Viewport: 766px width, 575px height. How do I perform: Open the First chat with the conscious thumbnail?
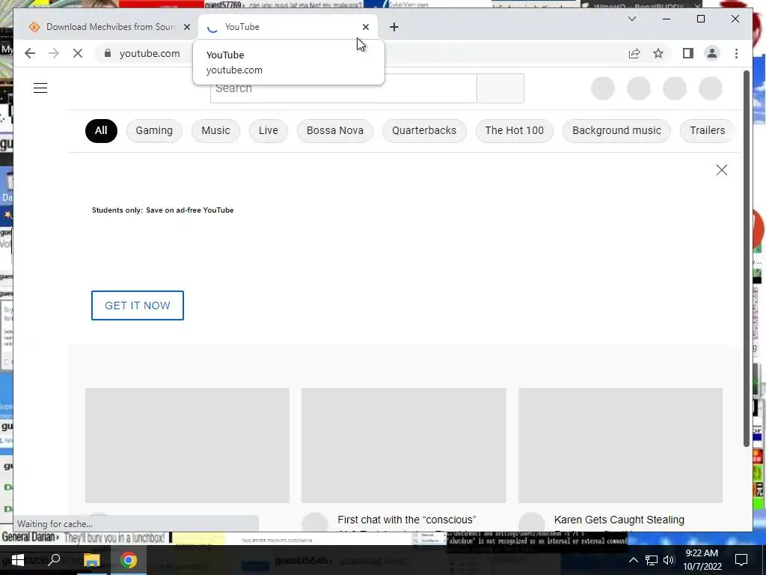403,445
